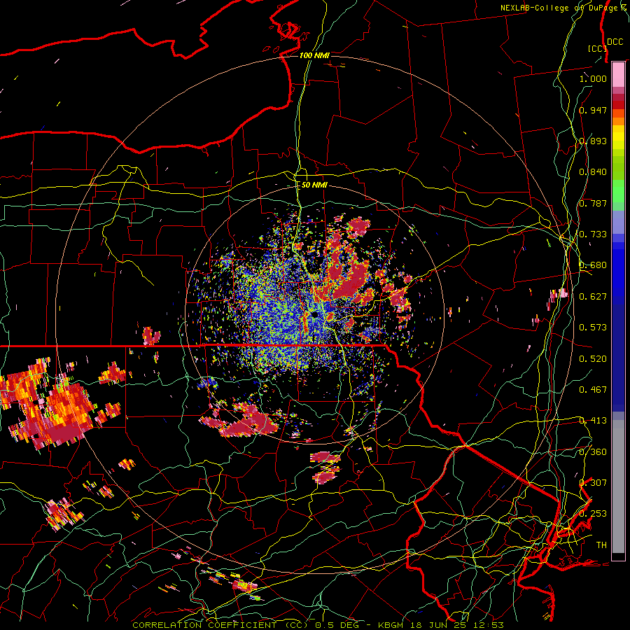Select the 0.467 scale value
This screenshot has width=630, height=630.
tap(593, 390)
